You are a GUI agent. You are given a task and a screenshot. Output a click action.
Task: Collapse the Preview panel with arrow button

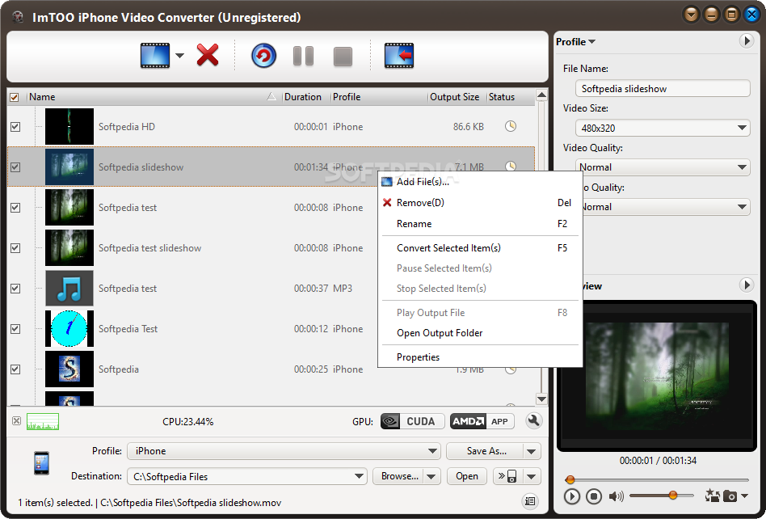[746, 285]
